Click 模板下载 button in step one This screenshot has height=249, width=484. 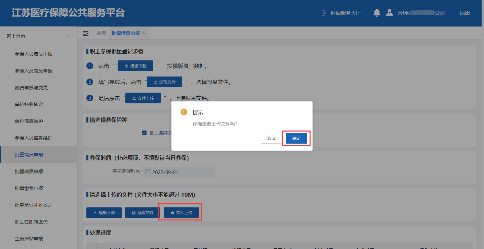tap(135, 66)
